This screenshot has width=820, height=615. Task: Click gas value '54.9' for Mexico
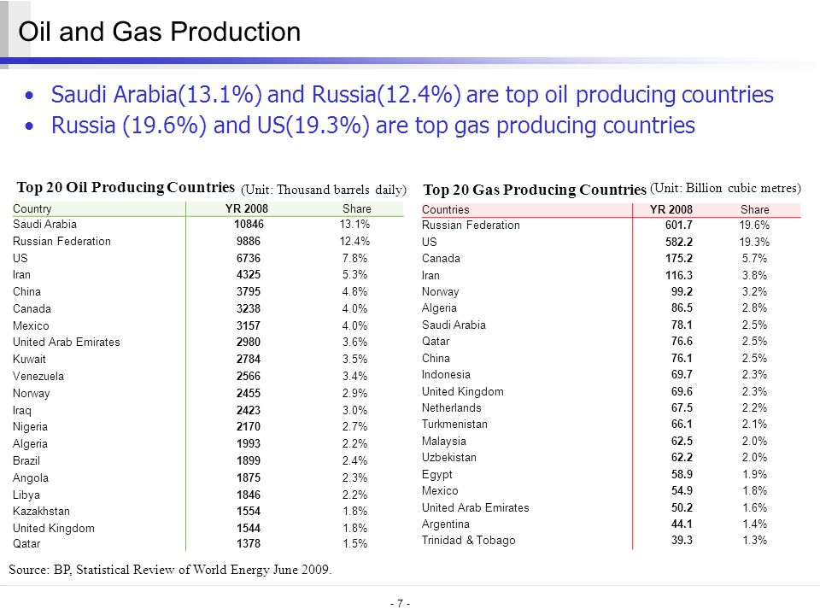682,491
